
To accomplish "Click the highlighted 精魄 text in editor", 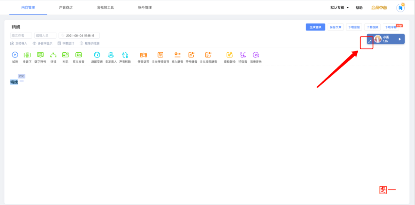I will (x=14, y=82).
